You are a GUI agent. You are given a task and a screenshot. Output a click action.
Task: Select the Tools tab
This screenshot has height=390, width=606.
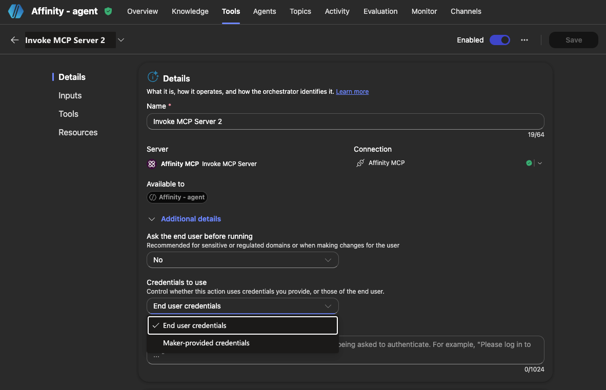coord(231,11)
